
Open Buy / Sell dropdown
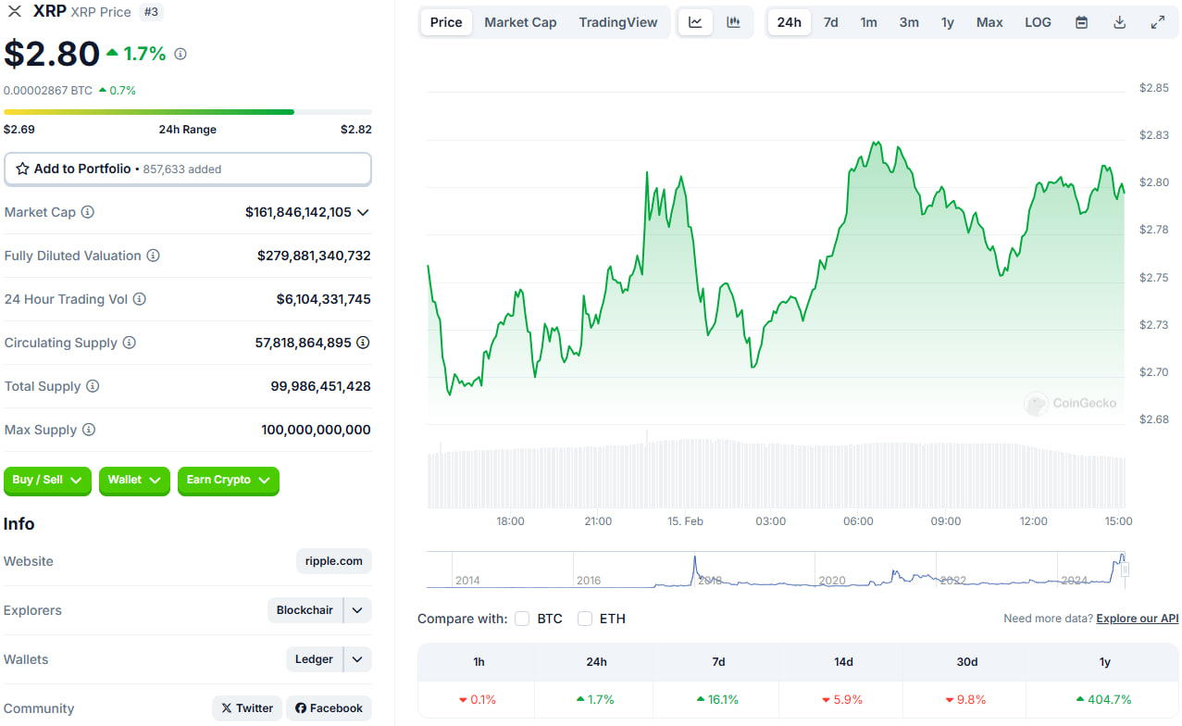[47, 481]
